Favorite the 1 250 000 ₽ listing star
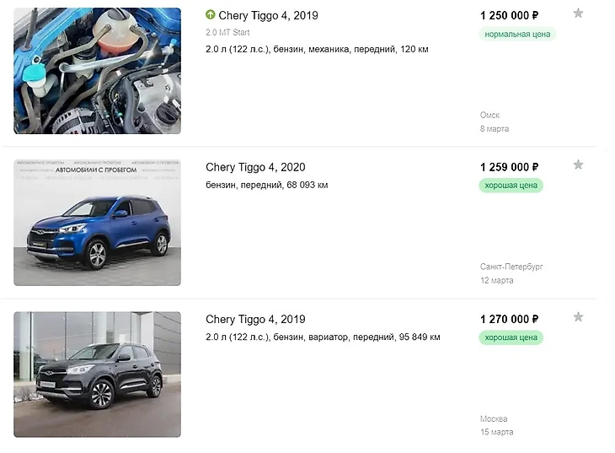615x453 pixels. [578, 13]
